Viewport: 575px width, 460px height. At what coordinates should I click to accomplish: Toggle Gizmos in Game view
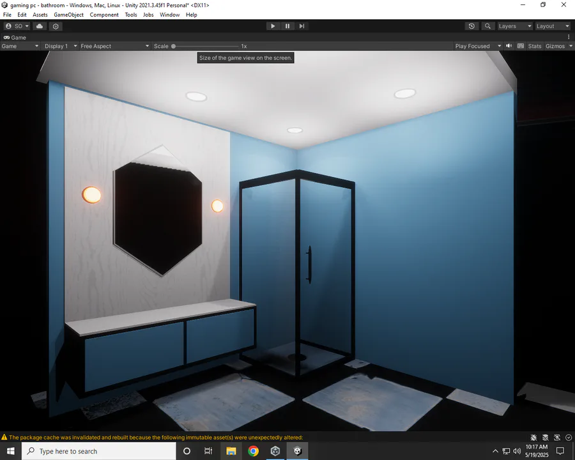tap(555, 46)
